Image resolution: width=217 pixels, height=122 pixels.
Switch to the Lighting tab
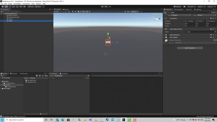pyautogui.click(x=198, y=9)
